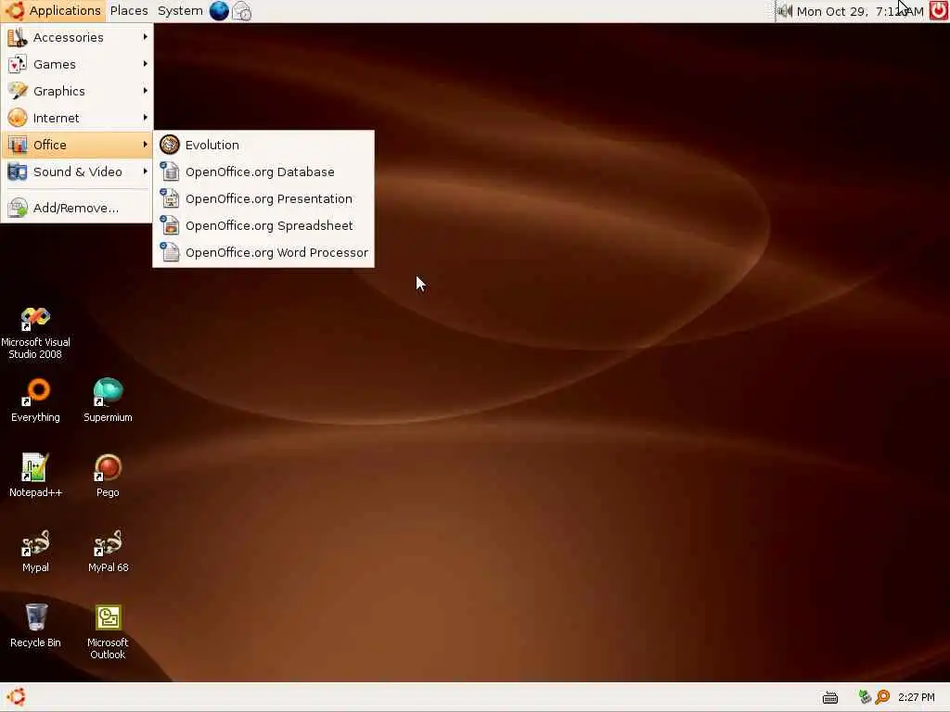This screenshot has height=712, width=950.
Task: Select the Supermium desktop shortcut
Action: (x=108, y=400)
